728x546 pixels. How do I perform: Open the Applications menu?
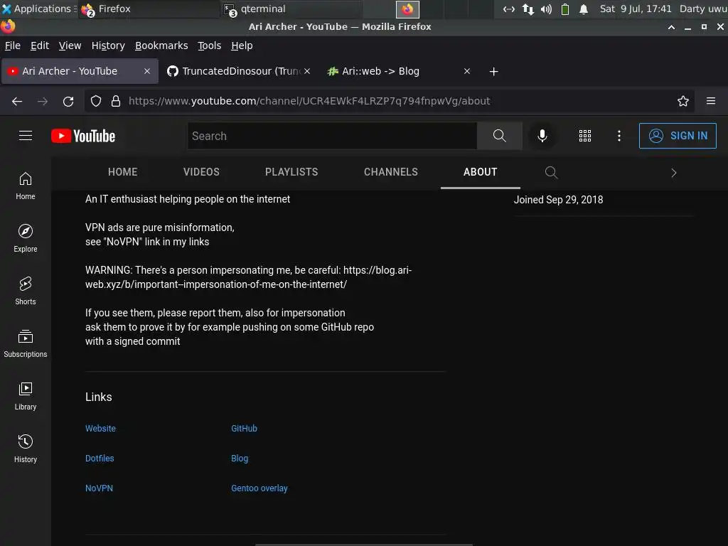[x=39, y=9]
